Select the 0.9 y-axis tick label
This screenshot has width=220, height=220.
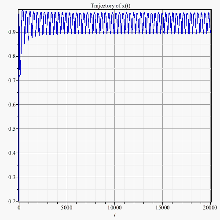pos(12,32)
